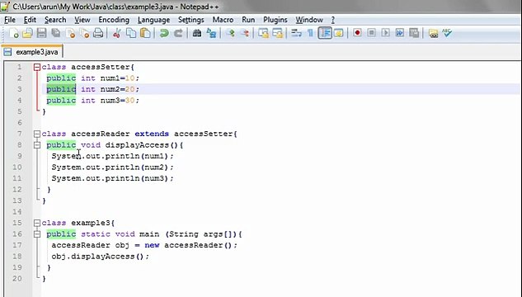Click 'new' keyword on line 17
The width and height of the screenshot is (522, 297).
click(x=152, y=245)
